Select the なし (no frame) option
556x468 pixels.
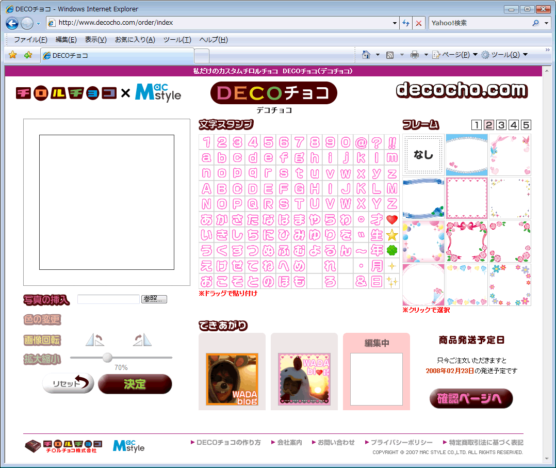(423, 155)
